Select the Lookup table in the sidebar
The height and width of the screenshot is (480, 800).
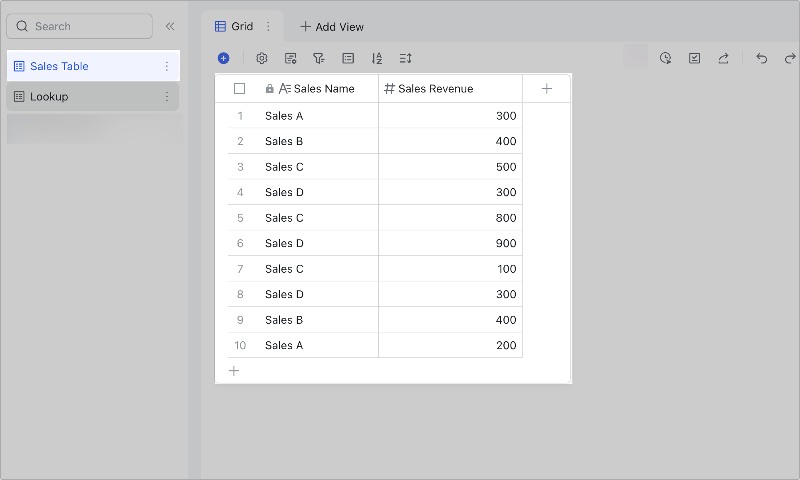click(x=93, y=96)
